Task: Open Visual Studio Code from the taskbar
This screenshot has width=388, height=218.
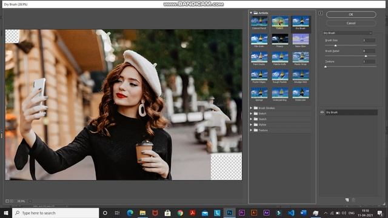Action: tap(291, 213)
